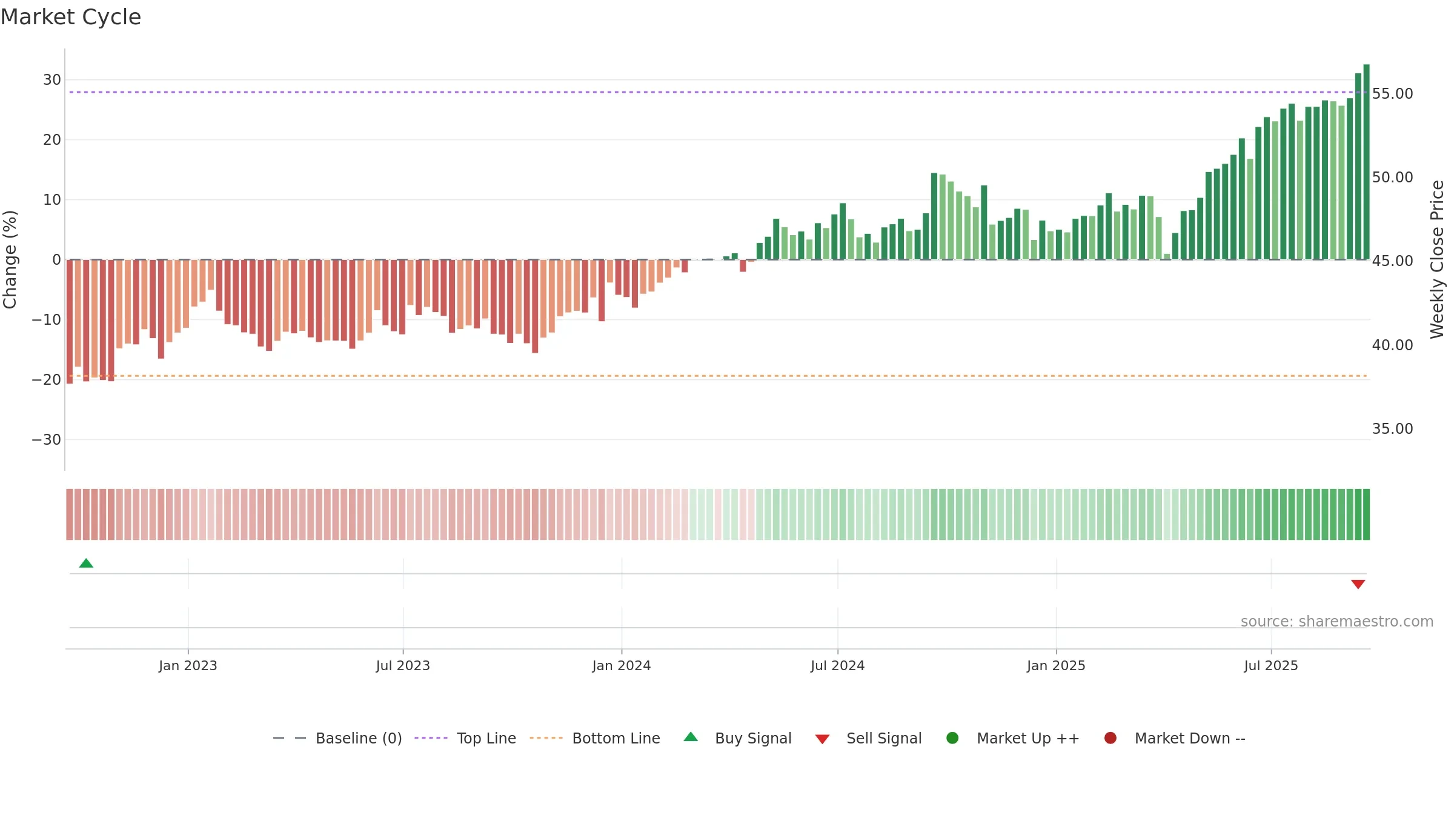The image size is (1454, 818).
Task: Toggle the Bottom Line legend entry
Action: pos(594,738)
